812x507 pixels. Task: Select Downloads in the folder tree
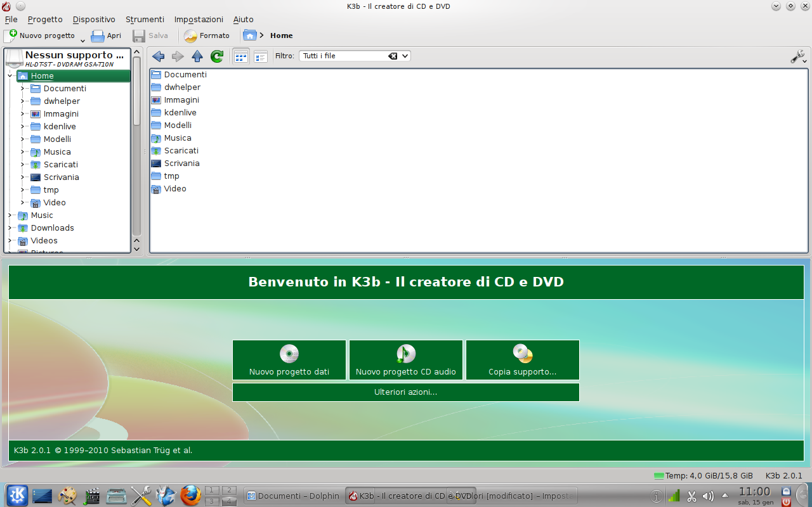pos(52,228)
